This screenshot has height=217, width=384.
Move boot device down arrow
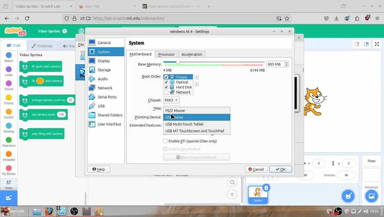(x=197, y=84)
